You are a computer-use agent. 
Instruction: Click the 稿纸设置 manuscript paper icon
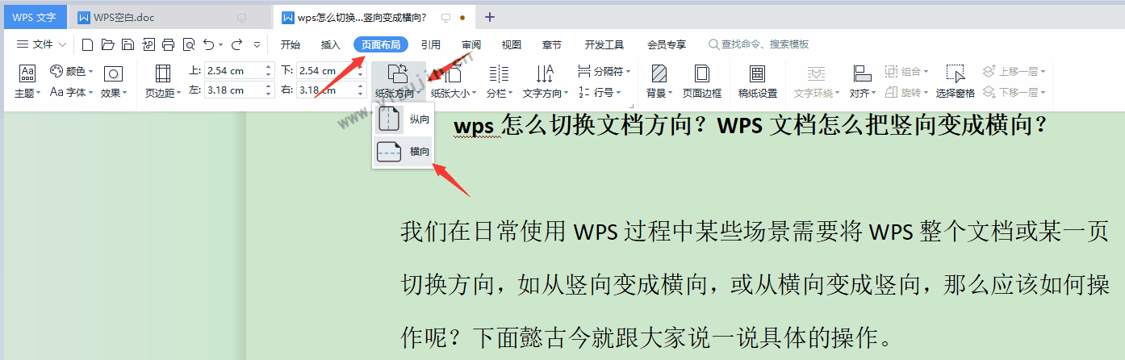tap(757, 73)
